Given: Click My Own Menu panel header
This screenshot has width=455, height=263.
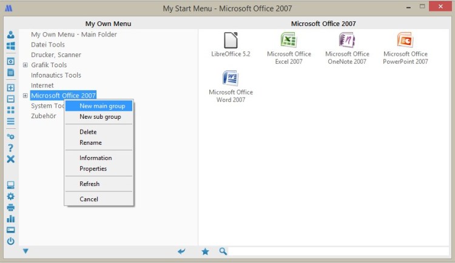Looking at the screenshot, I should tap(108, 24).
